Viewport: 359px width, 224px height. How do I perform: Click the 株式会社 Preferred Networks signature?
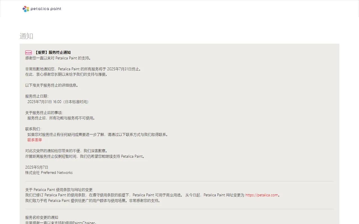pyautogui.click(x=49, y=173)
